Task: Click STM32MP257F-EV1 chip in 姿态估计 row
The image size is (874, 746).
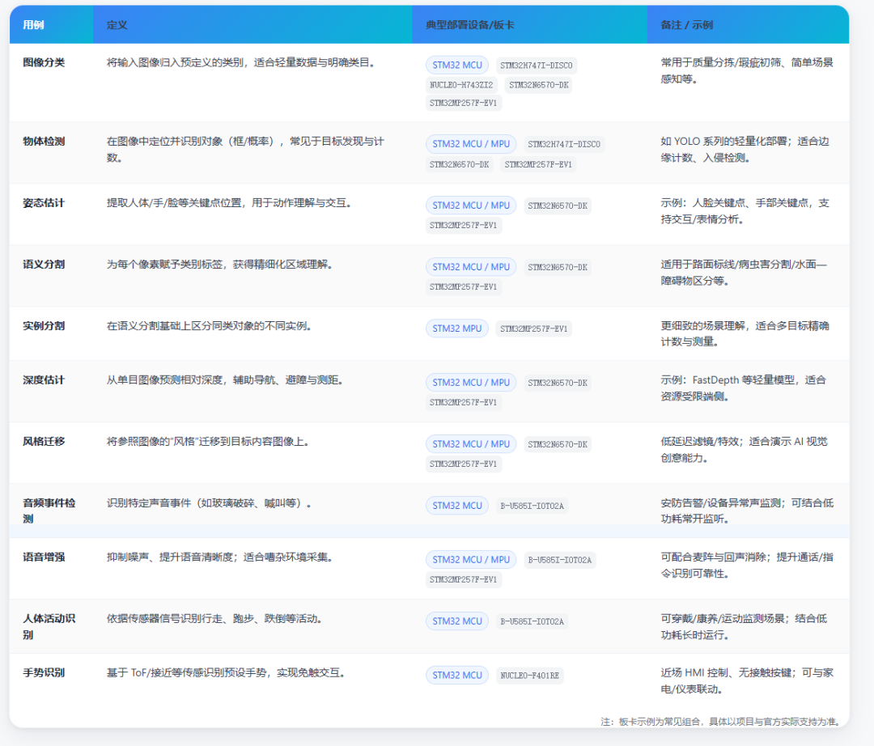Action: tap(463, 226)
